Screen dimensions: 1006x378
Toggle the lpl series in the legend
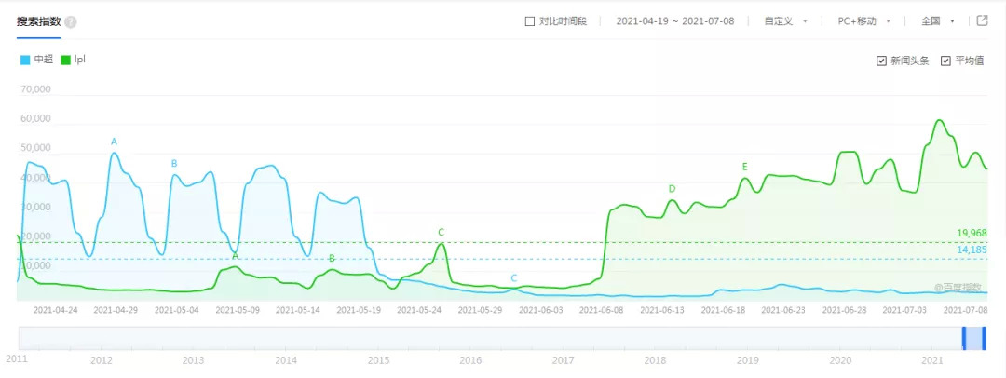pos(73,60)
